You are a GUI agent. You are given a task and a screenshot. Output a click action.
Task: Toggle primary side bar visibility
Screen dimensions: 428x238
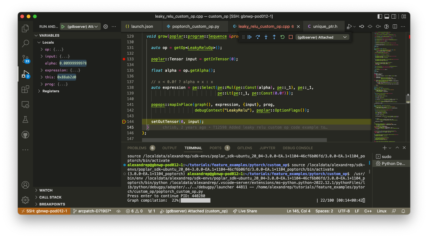(380, 16)
